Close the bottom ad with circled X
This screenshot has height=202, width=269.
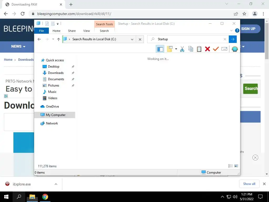coord(255,158)
